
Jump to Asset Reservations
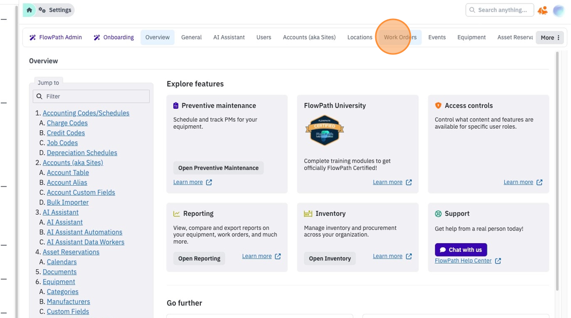(x=71, y=252)
